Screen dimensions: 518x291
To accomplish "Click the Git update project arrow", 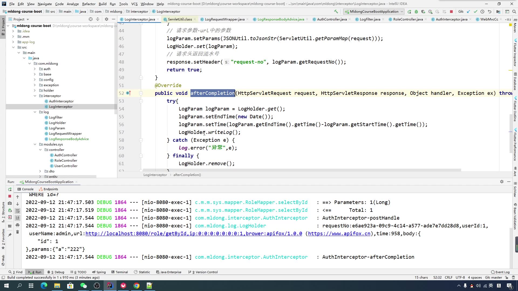I will click(x=468, y=12).
